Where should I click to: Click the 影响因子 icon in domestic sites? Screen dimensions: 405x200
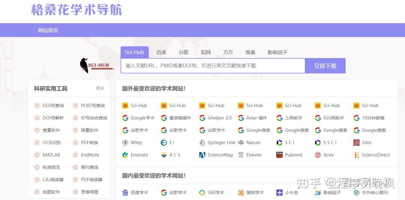pos(318,193)
